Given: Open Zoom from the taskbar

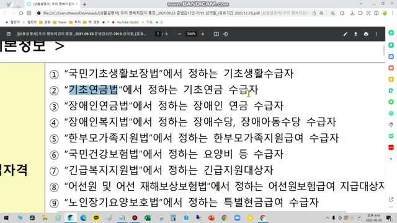Looking at the screenshot, I should 237,217.
